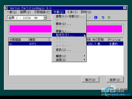Click the Pri/Log column header
The width and height of the screenshot is (132, 99).
[116, 40]
